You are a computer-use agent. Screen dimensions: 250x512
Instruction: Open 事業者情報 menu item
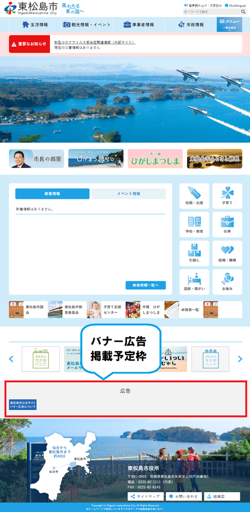pyautogui.click(x=139, y=25)
